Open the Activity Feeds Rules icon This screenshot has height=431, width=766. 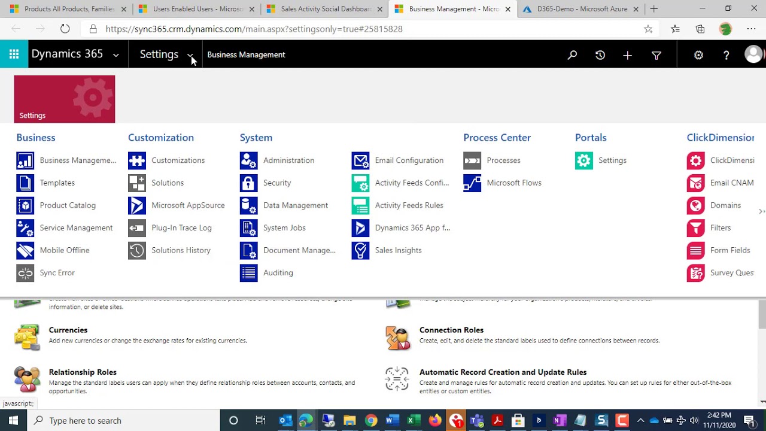pos(361,205)
